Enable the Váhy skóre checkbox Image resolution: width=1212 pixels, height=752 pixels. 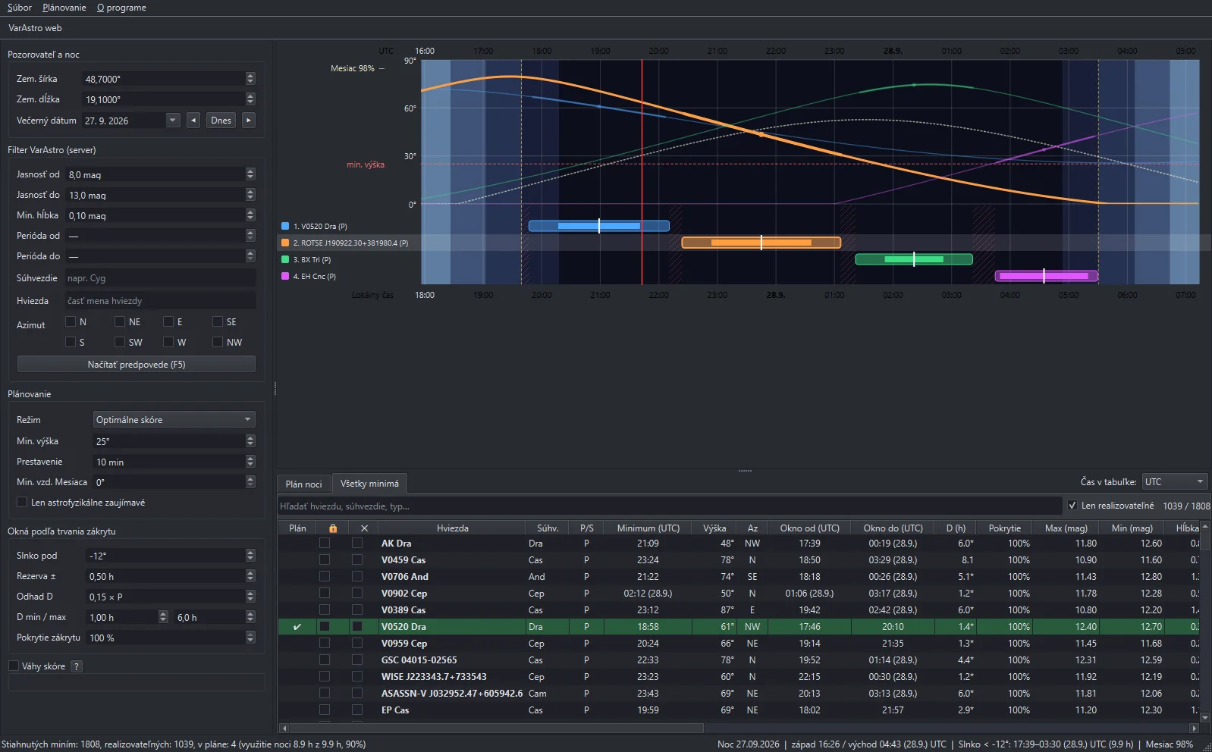pos(14,666)
